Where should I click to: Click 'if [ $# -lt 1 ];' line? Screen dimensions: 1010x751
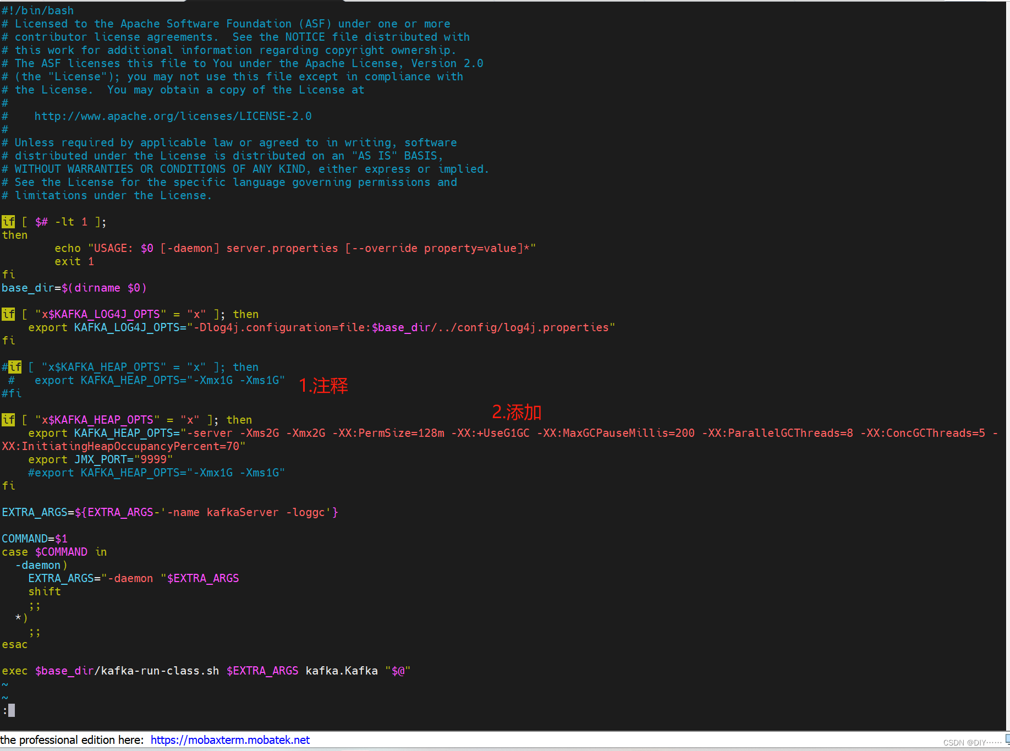[x=54, y=222]
